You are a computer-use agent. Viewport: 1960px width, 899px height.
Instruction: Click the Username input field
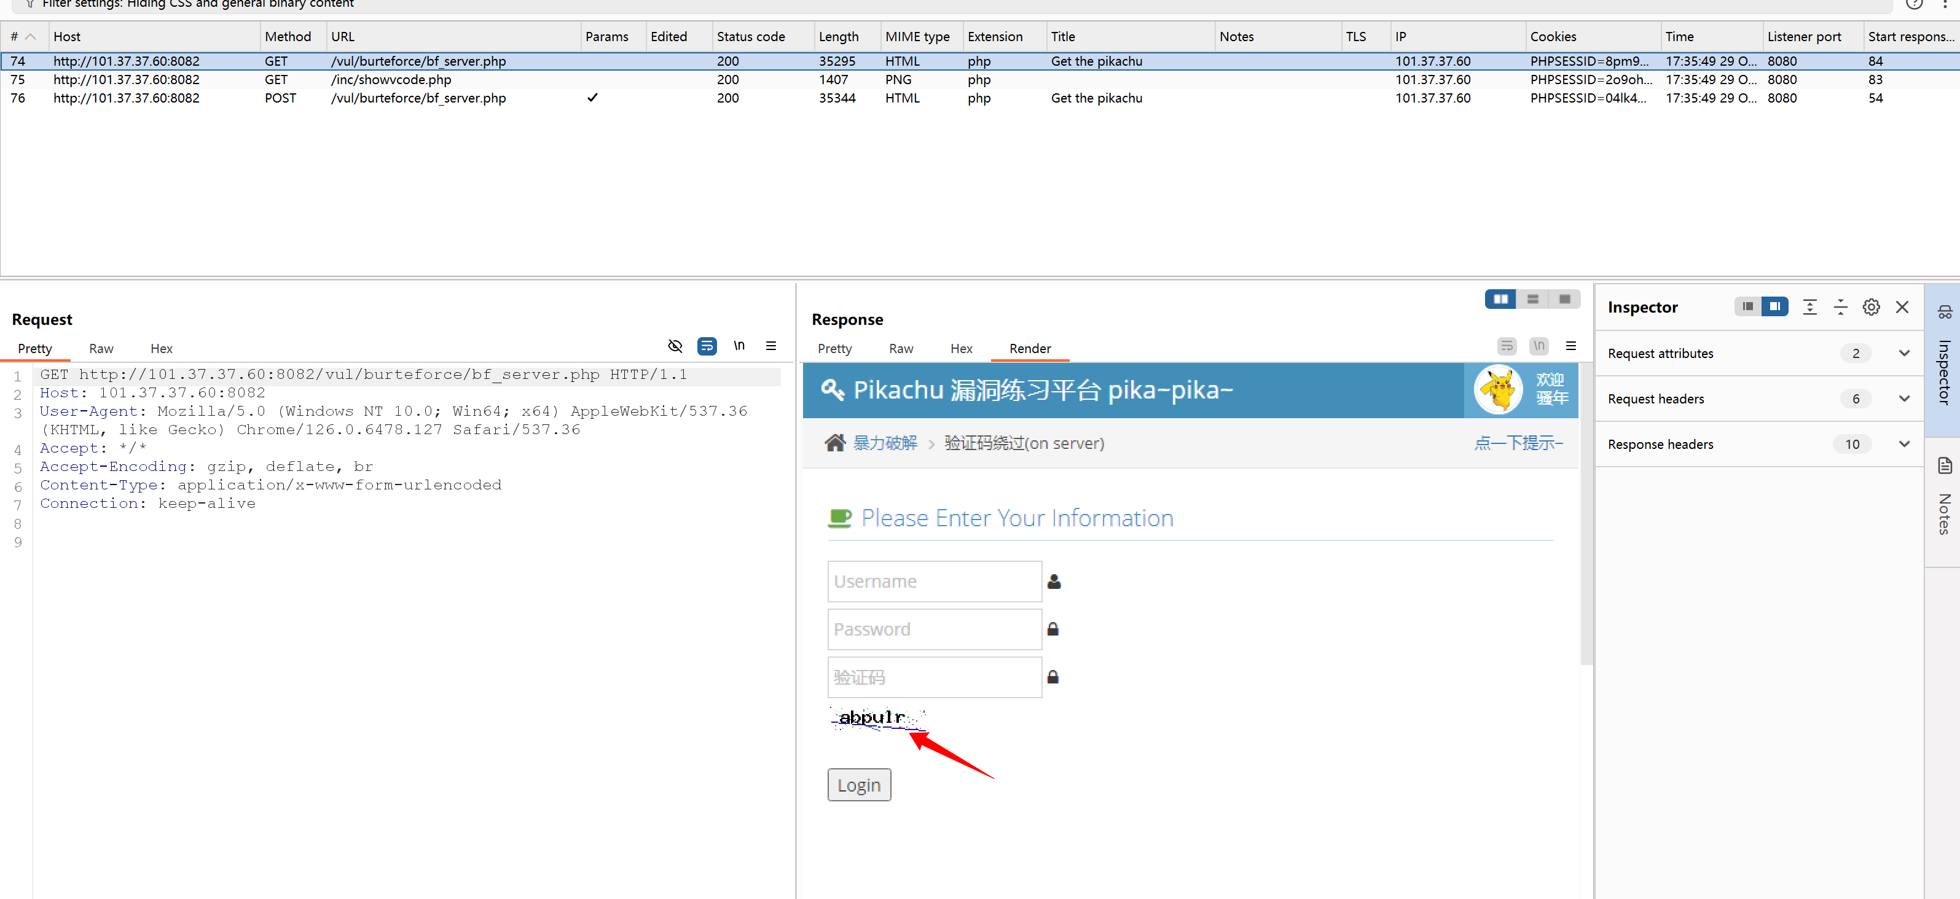[933, 581]
